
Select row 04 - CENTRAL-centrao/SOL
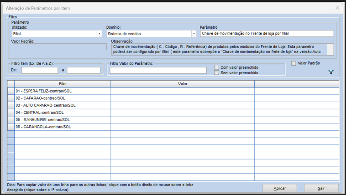(x=63, y=113)
